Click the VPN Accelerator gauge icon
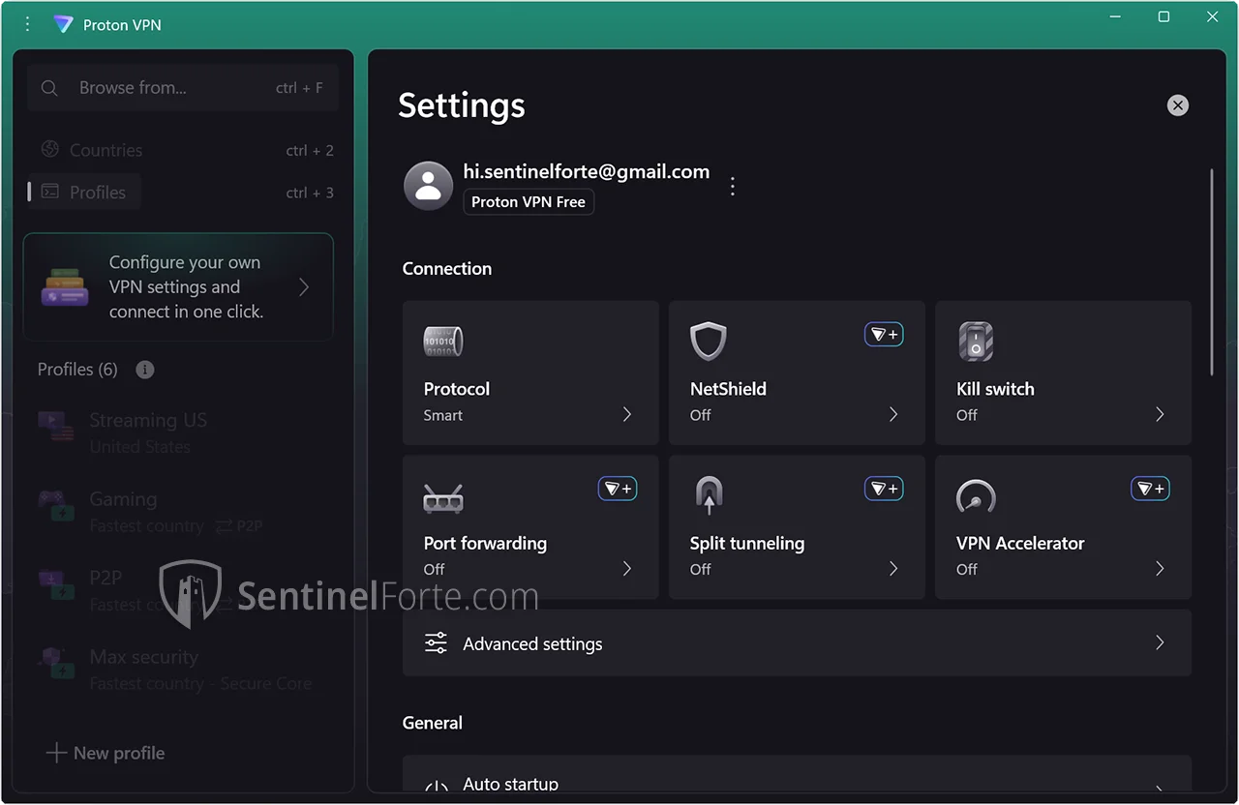 (x=975, y=497)
